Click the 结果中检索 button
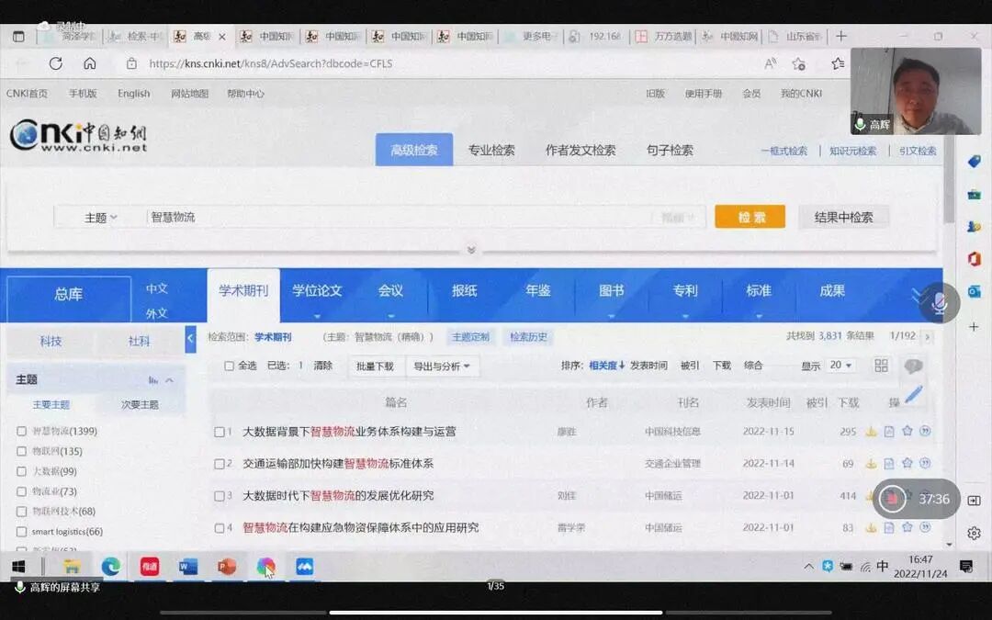This screenshot has height=620, width=992. pyautogui.click(x=843, y=217)
